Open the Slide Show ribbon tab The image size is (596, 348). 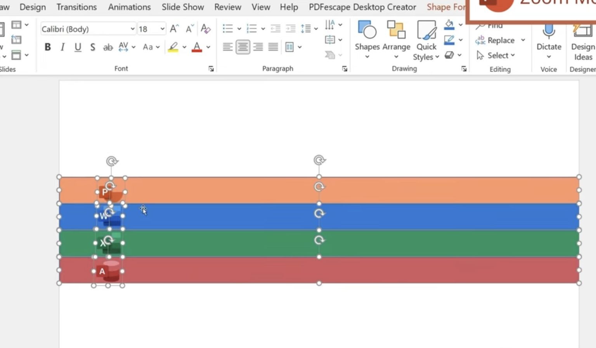point(182,7)
